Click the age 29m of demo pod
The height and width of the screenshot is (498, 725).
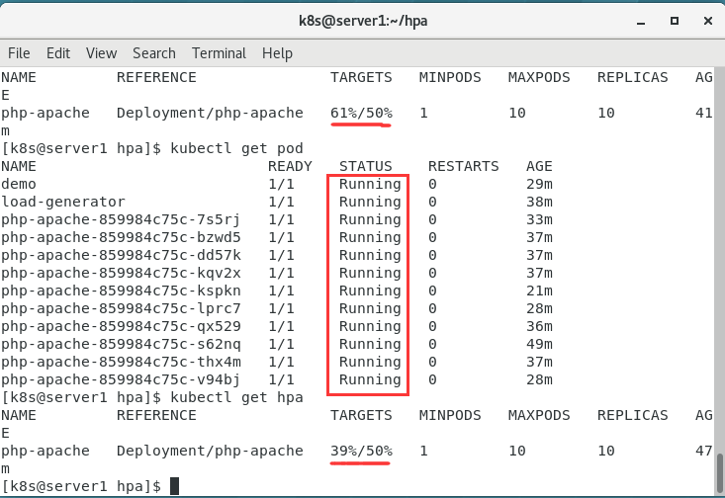pos(539,184)
